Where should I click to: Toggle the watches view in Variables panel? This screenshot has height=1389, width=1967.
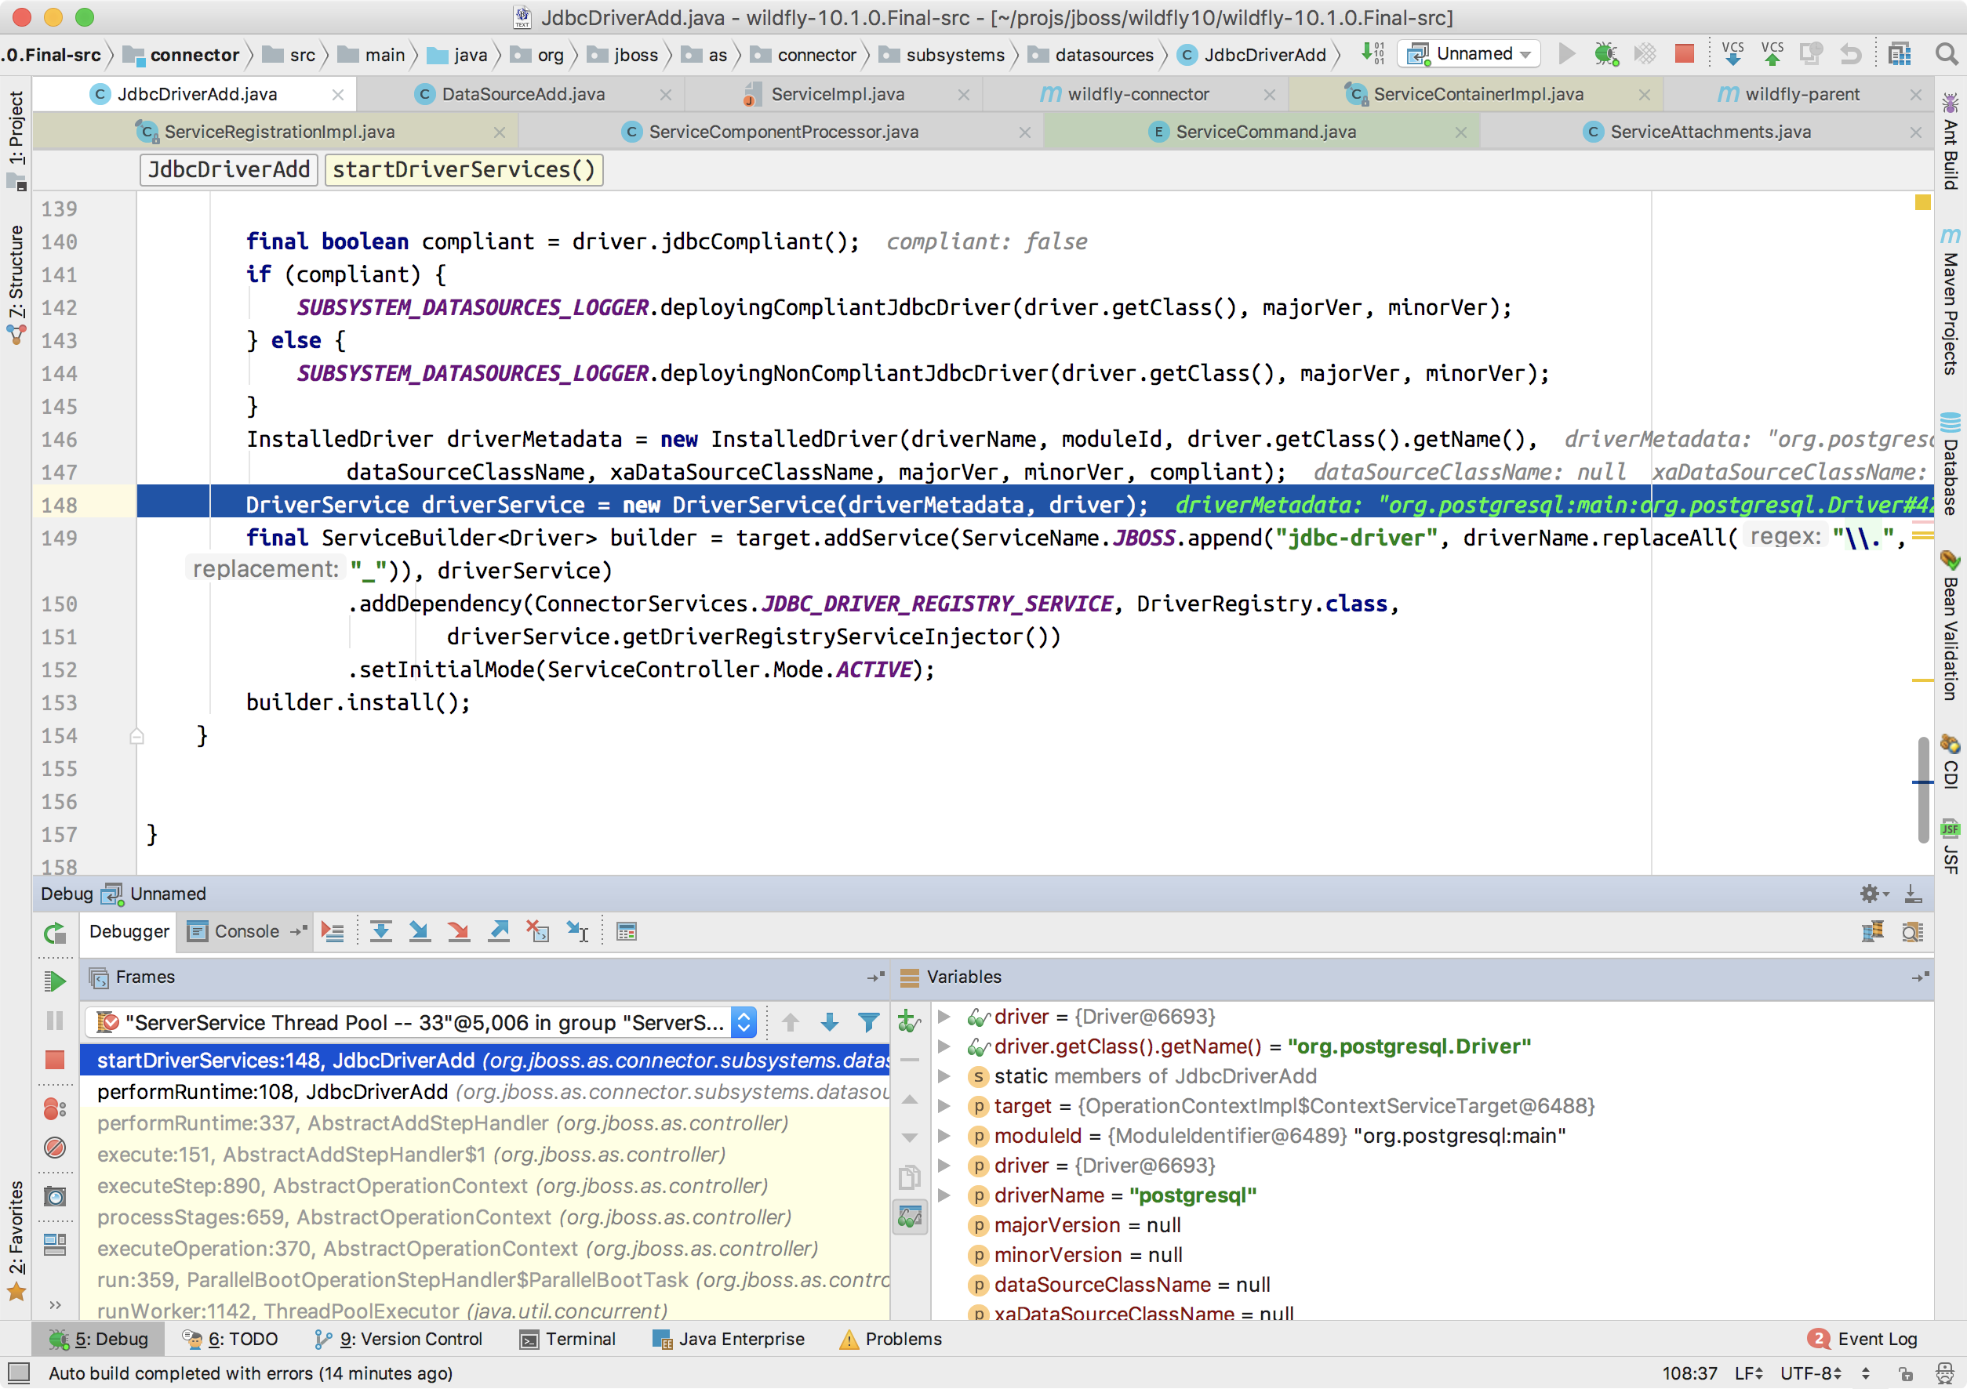pyautogui.click(x=910, y=1216)
